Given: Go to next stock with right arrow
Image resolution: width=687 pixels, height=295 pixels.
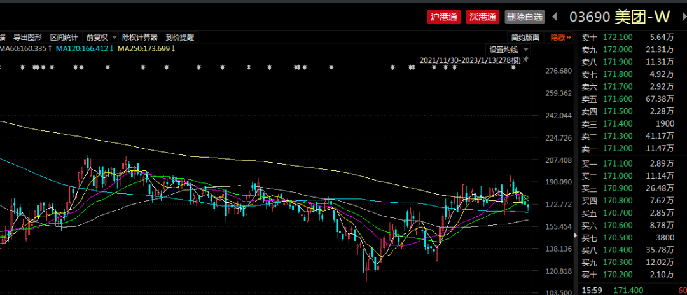Looking at the screenshot, I should 684,17.
